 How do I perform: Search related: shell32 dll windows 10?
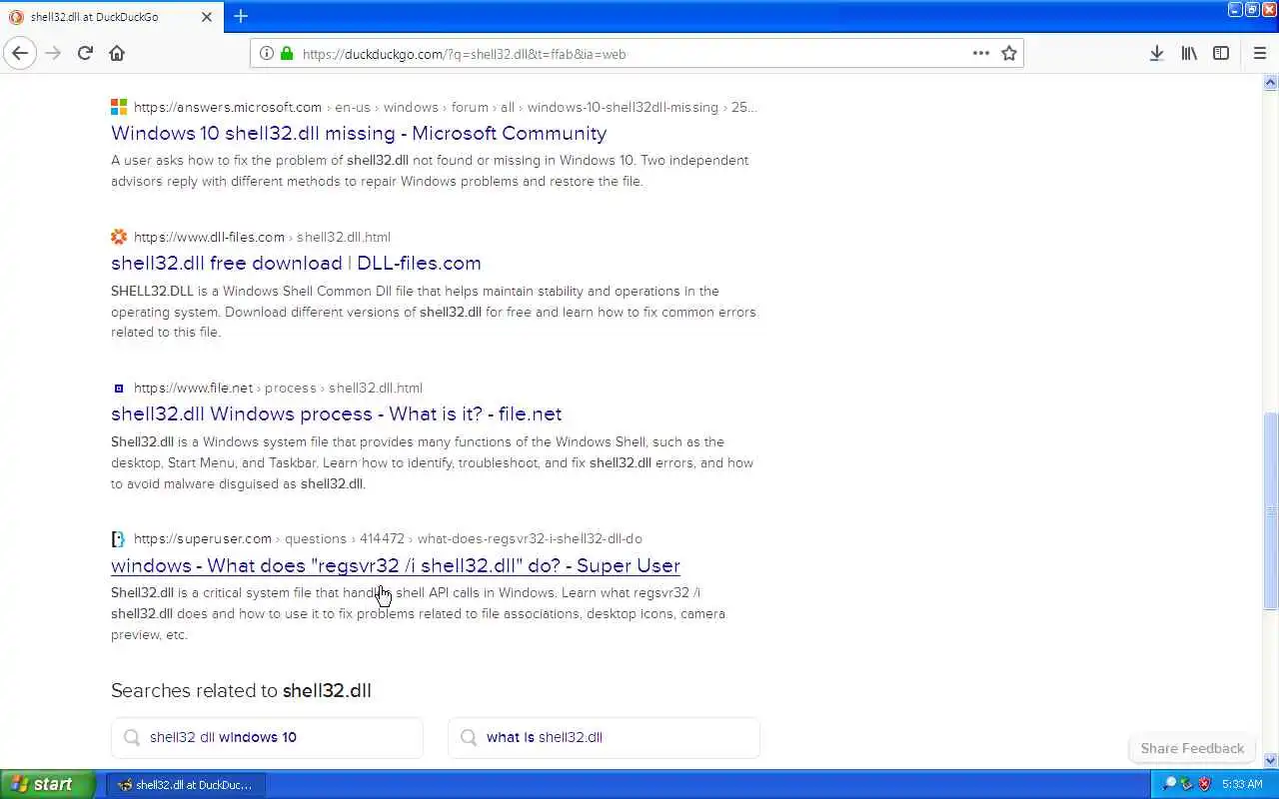click(267, 737)
